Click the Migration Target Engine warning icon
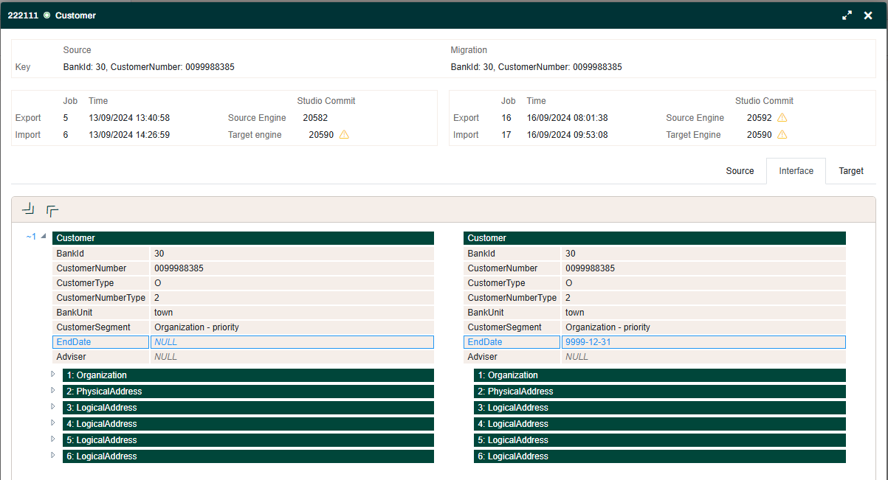Viewport: 888px width, 480px height. tap(782, 135)
